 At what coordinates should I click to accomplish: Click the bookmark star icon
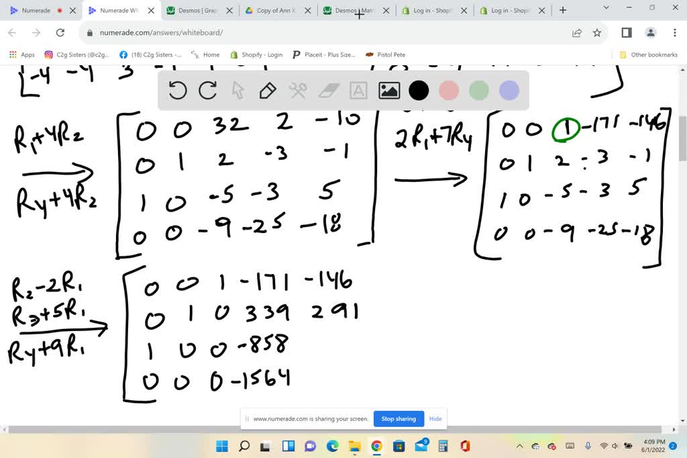597,32
